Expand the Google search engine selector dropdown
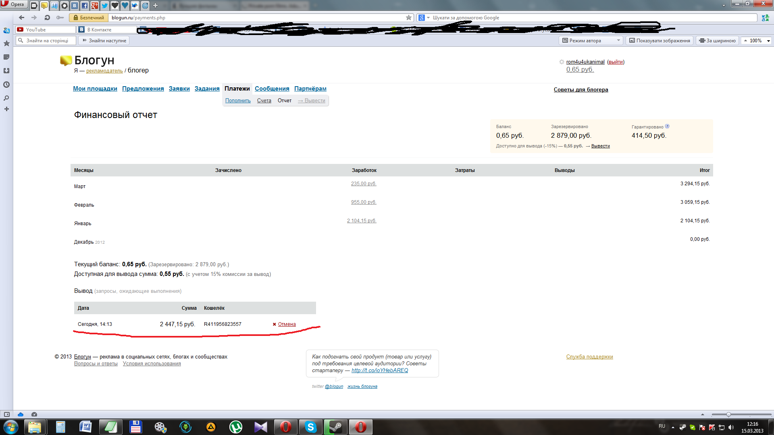 428,18
